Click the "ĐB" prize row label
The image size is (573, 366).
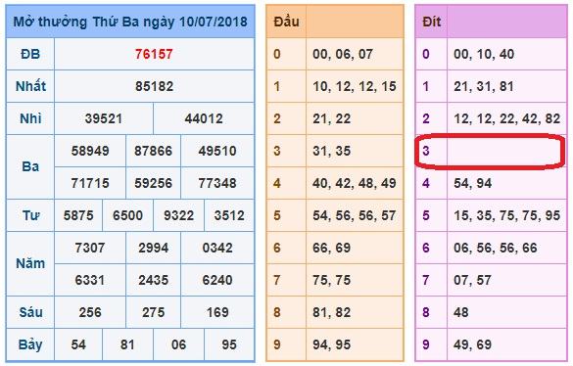(30, 55)
